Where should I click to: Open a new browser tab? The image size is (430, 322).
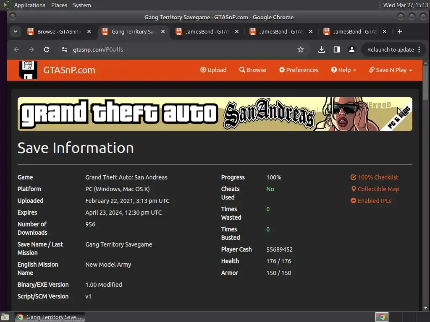pyautogui.click(x=400, y=31)
